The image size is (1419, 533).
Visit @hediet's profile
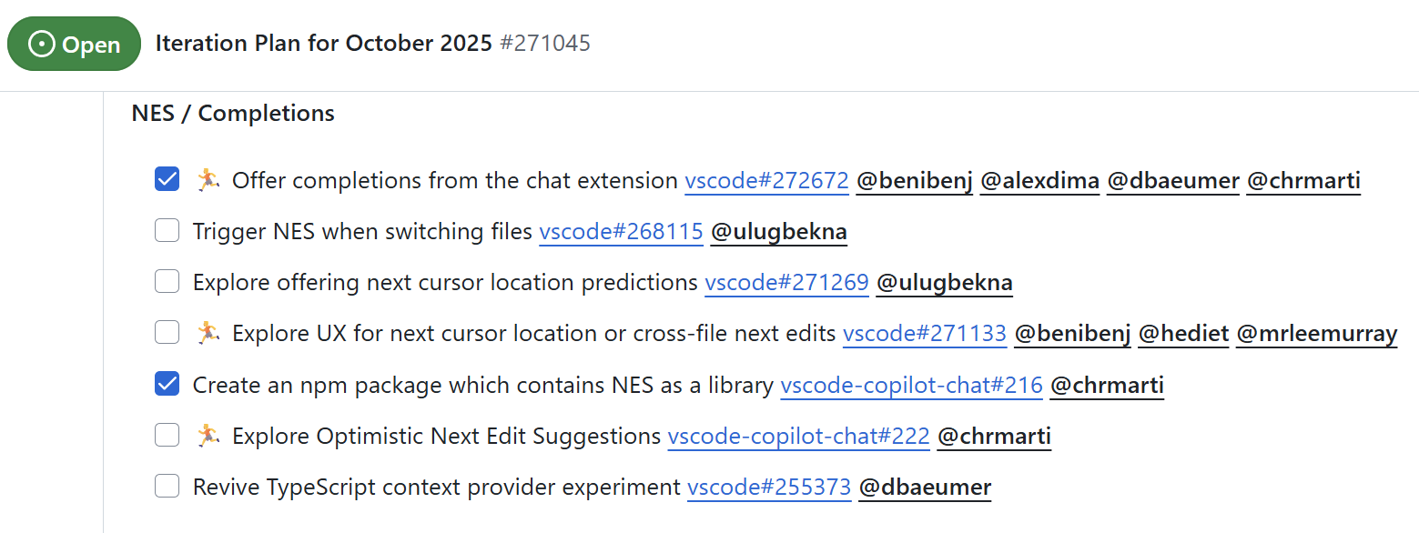coord(1183,333)
